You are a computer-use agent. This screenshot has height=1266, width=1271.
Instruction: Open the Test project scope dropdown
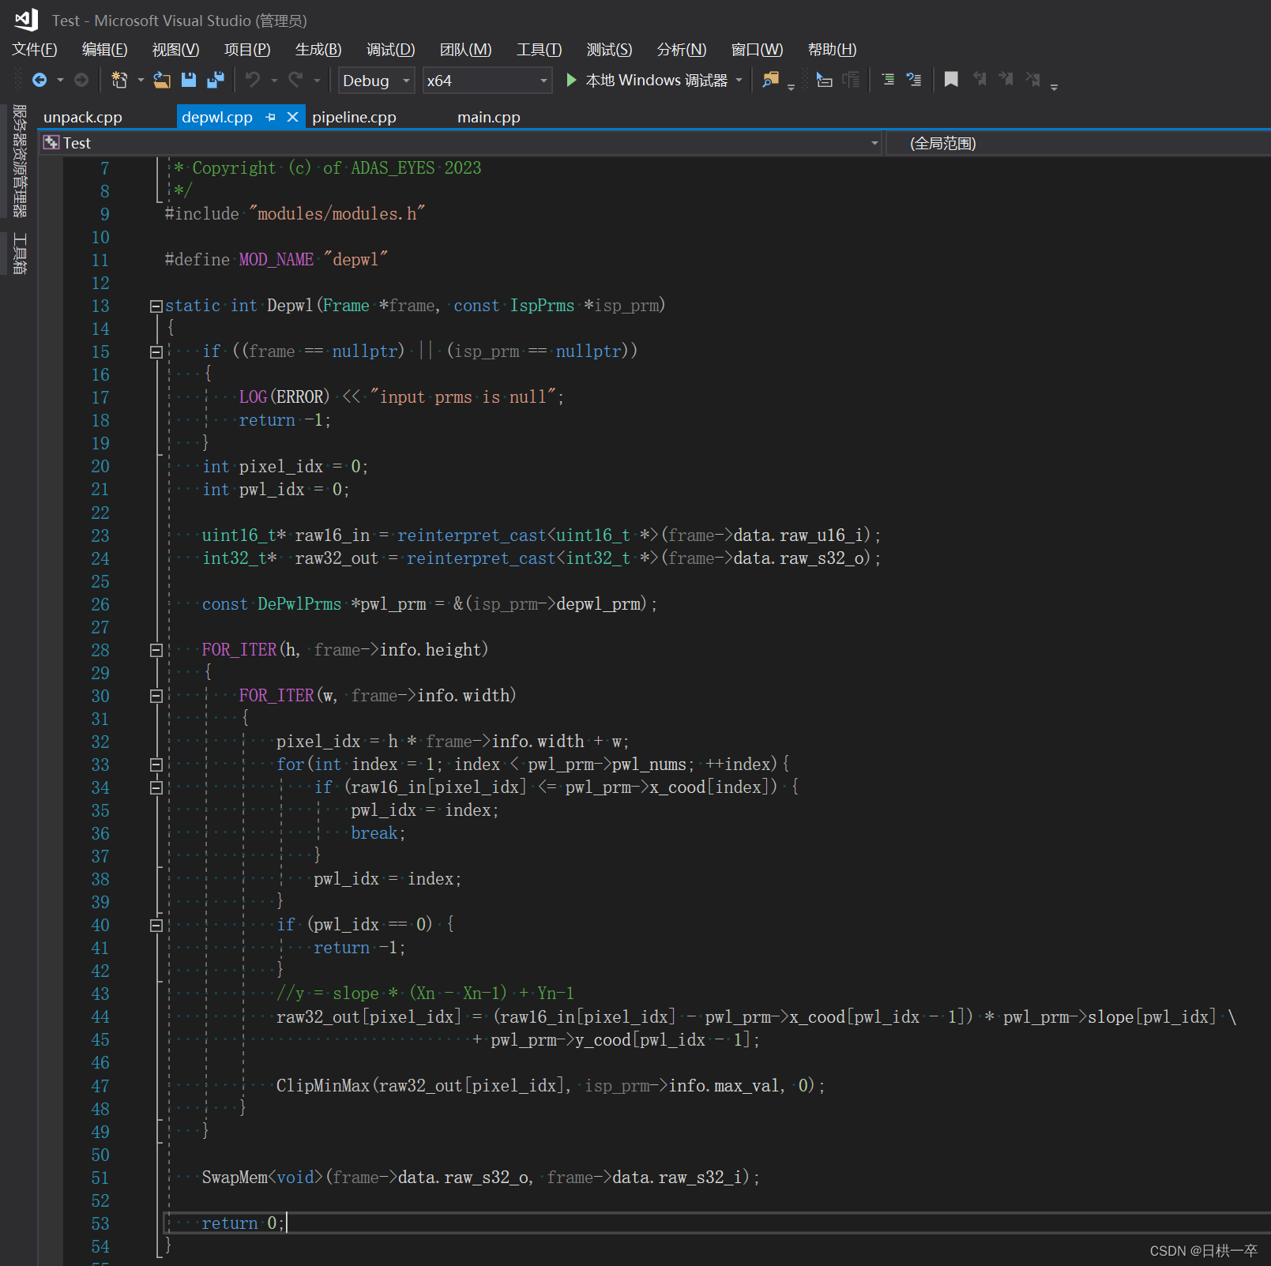(x=874, y=143)
